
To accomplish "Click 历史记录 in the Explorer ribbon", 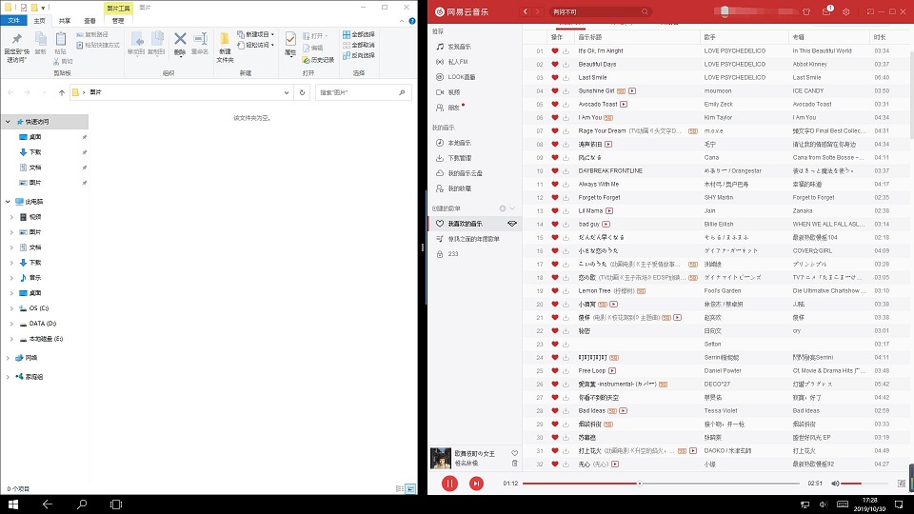I will [x=318, y=60].
